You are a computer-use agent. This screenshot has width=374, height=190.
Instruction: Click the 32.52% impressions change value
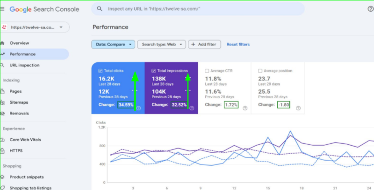[x=179, y=104]
